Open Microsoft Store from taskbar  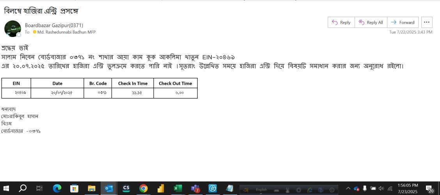tap(74, 189)
